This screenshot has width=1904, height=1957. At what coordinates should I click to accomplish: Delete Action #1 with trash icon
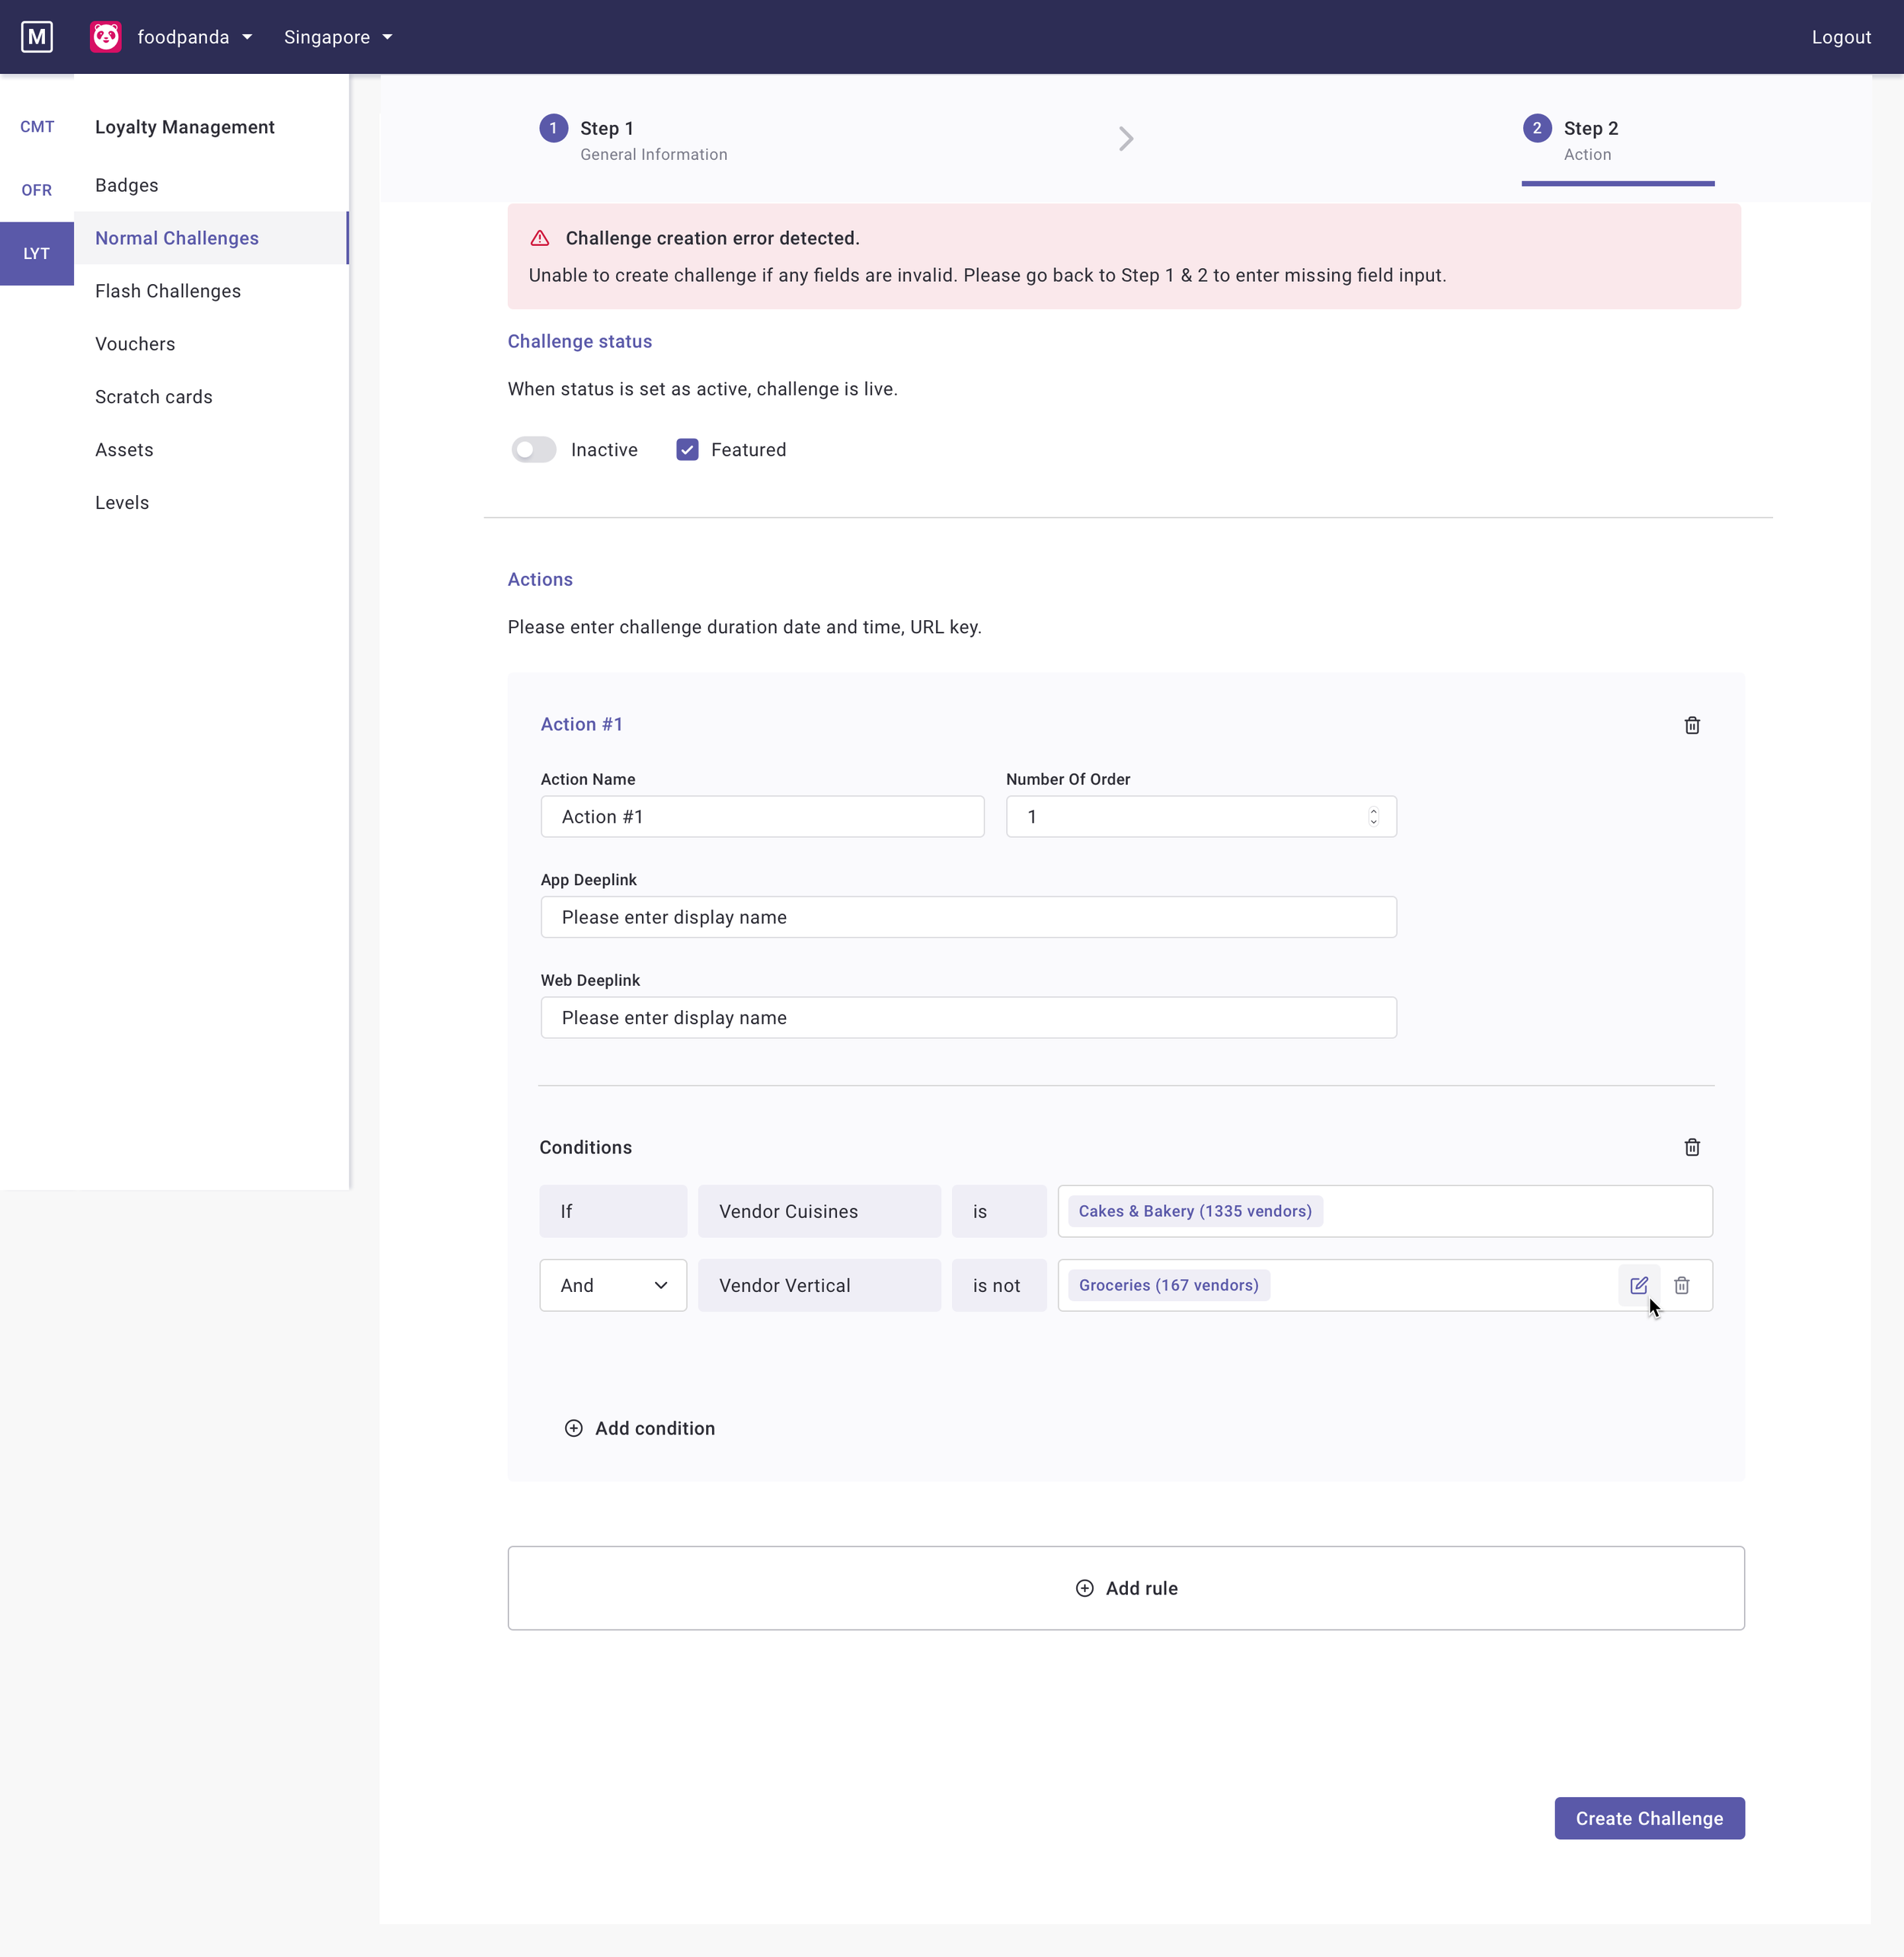1692,725
